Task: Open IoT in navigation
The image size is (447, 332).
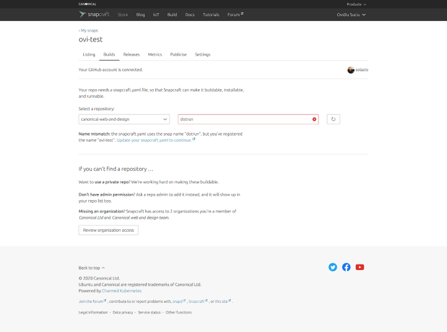Action: coord(156,15)
